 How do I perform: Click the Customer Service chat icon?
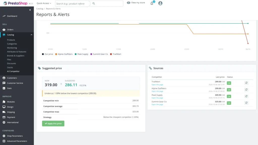tap(4, 83)
